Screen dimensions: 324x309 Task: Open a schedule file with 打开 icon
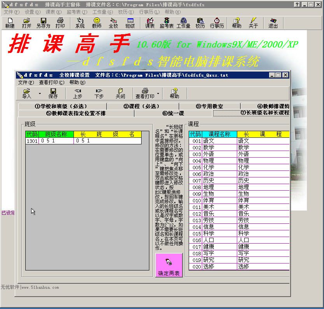pos(26,23)
